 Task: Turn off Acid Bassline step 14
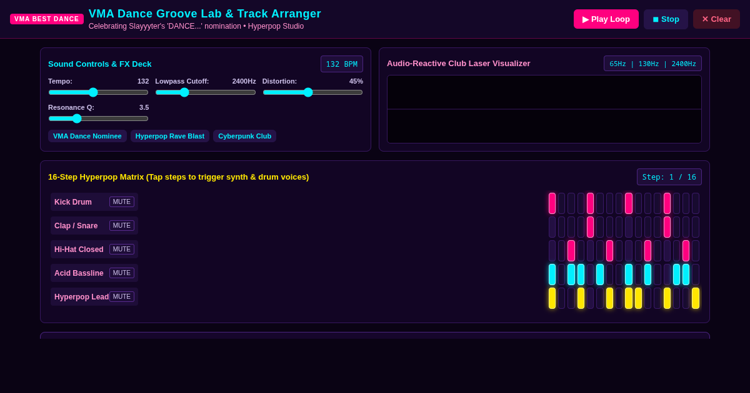676,274
